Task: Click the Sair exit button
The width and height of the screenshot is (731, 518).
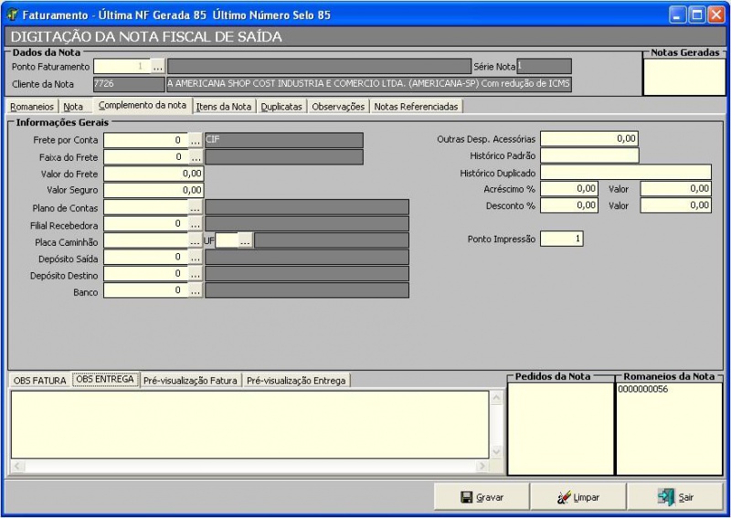Action: [674, 497]
